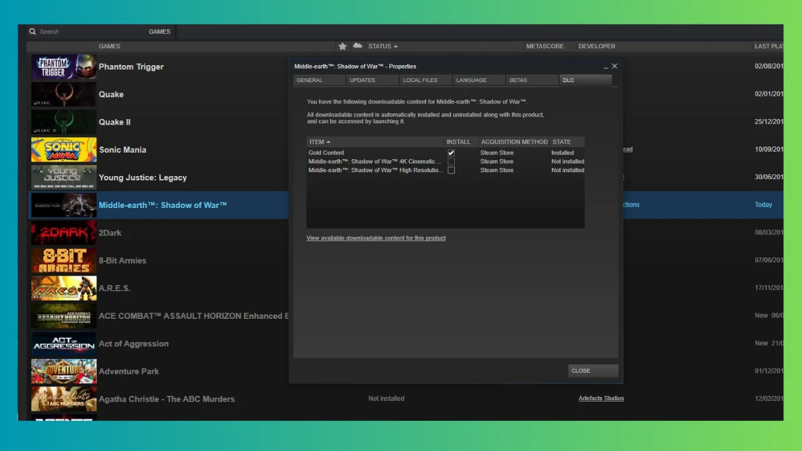Select Act of Aggression thumbnail

click(64, 343)
